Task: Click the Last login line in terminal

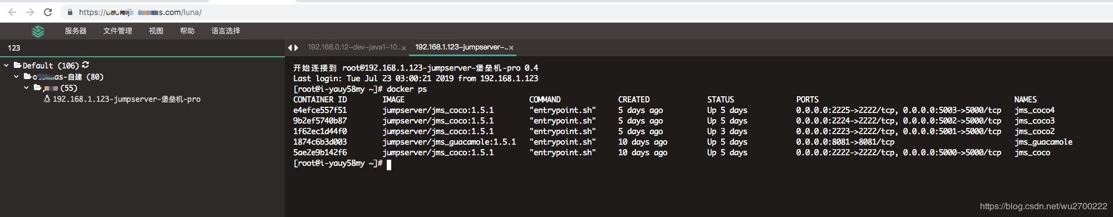Action: [x=415, y=78]
